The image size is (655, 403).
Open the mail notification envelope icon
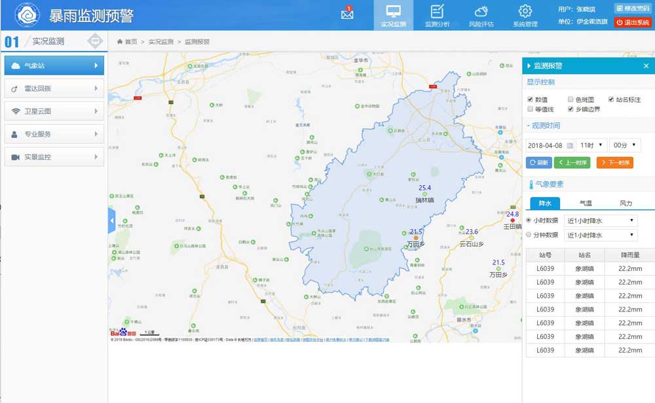[x=347, y=14]
